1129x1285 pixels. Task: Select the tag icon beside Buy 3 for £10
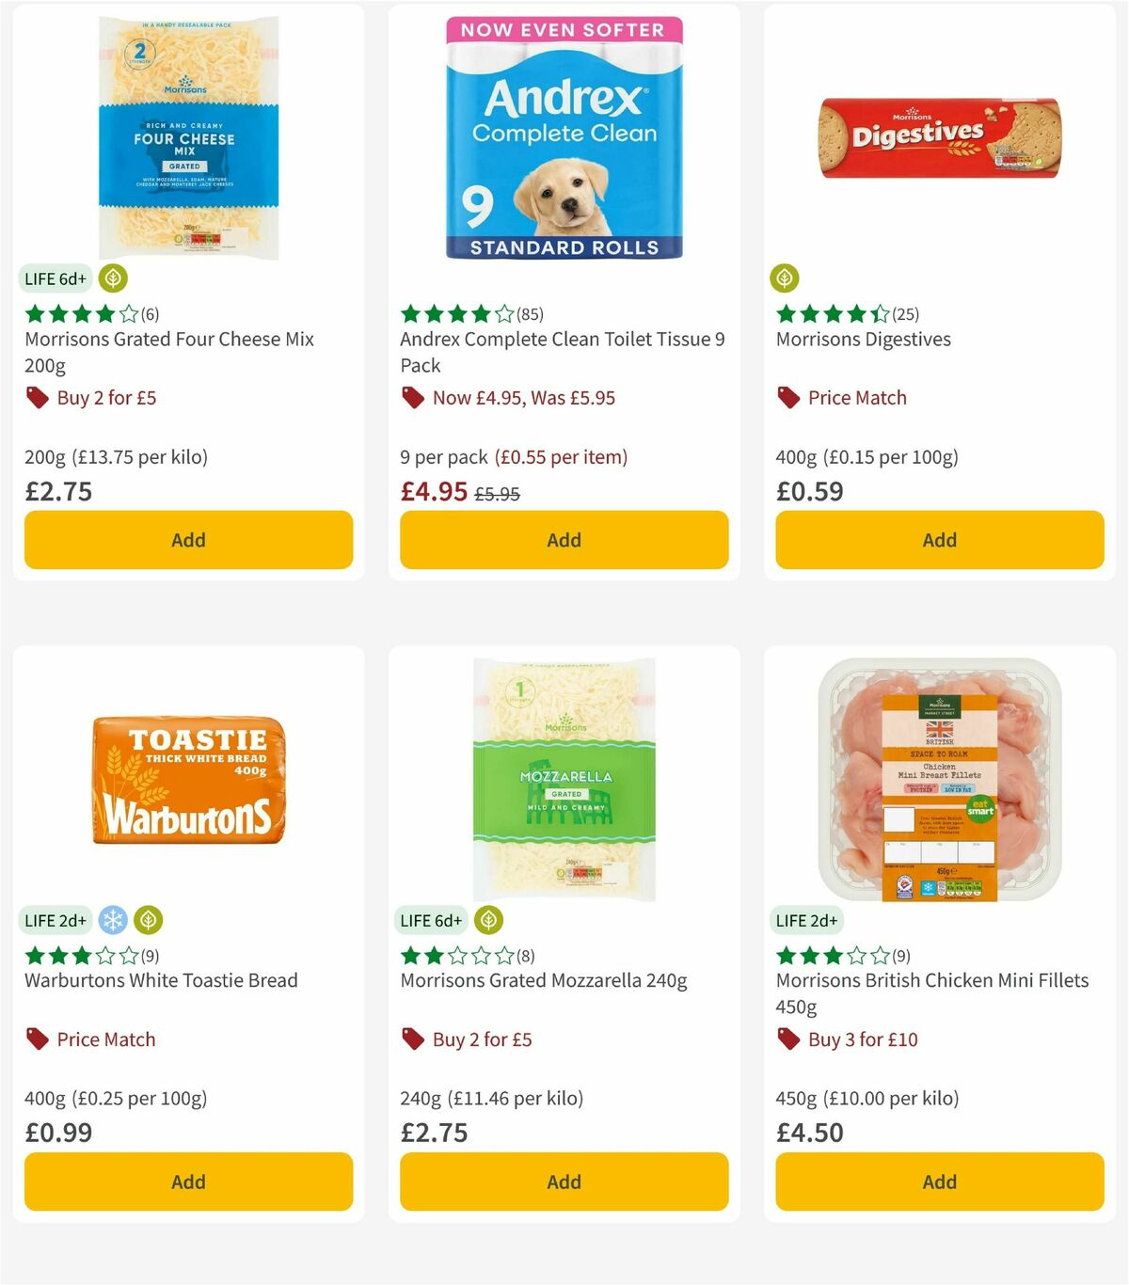[787, 1039]
